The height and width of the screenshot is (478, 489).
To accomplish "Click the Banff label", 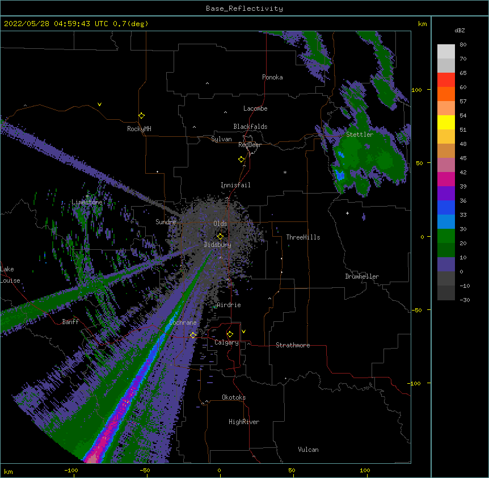I will [70, 322].
